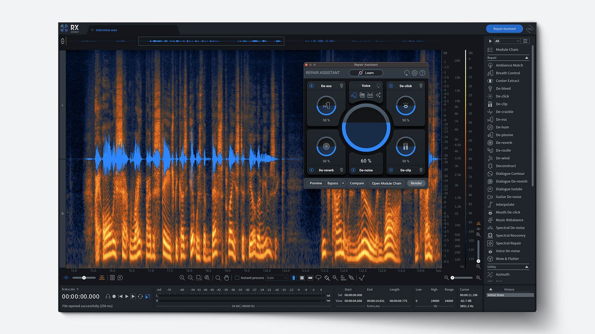Toggle the De-ess power switch in Repair Assistant

tap(312, 85)
